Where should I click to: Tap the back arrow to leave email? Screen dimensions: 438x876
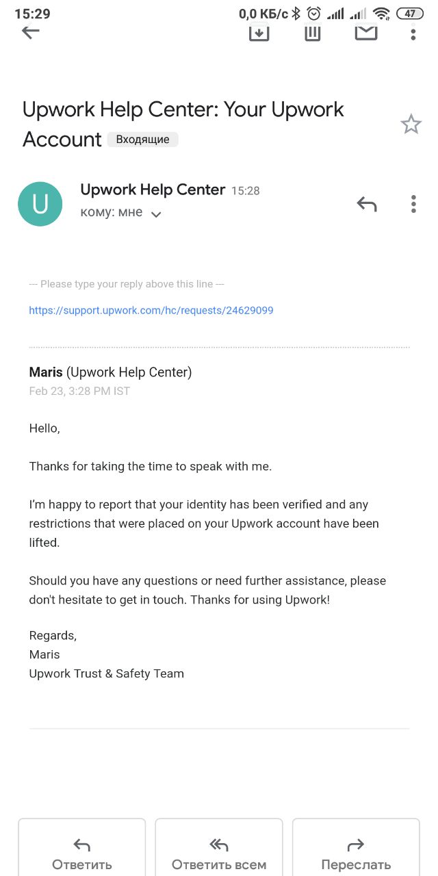(x=30, y=31)
